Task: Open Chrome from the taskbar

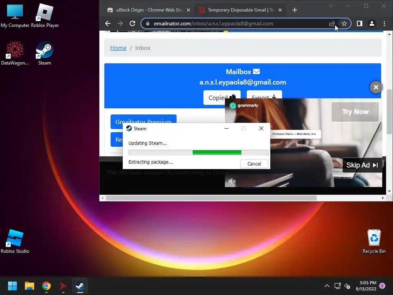Action: point(46,286)
